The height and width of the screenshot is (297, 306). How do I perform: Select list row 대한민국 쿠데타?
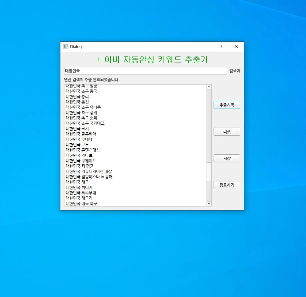coord(135,139)
